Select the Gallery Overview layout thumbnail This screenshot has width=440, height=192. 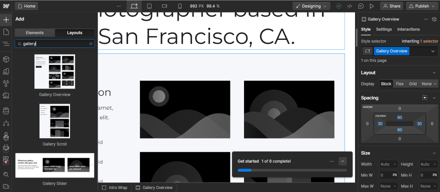[x=54, y=72]
